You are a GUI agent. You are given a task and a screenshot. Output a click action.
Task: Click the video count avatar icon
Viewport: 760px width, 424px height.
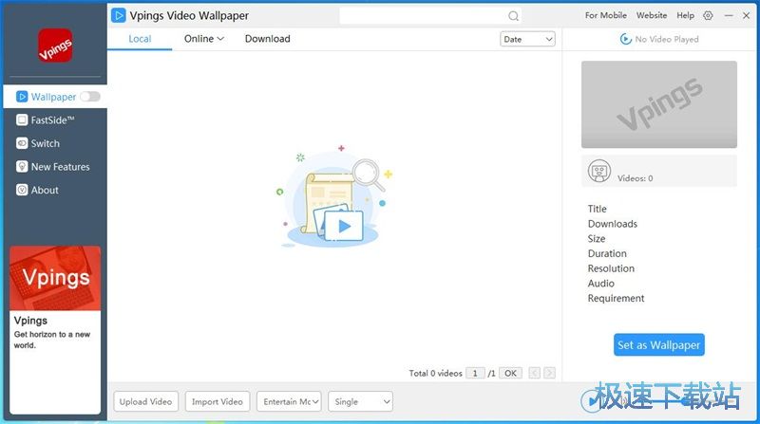599,171
